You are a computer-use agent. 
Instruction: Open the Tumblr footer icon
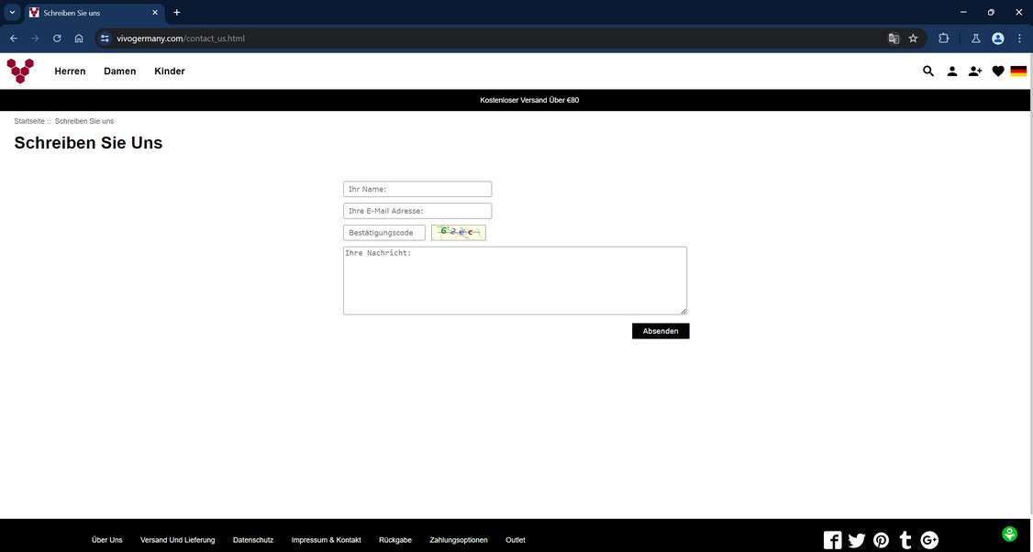(905, 540)
